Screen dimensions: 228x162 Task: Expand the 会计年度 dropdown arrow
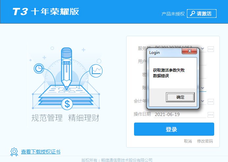click(x=203, y=101)
